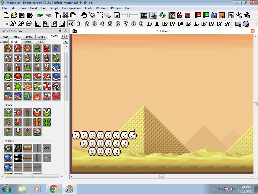The image size is (258, 194).
Task: Activate the rectangular selection tool
Action: click(100, 15)
